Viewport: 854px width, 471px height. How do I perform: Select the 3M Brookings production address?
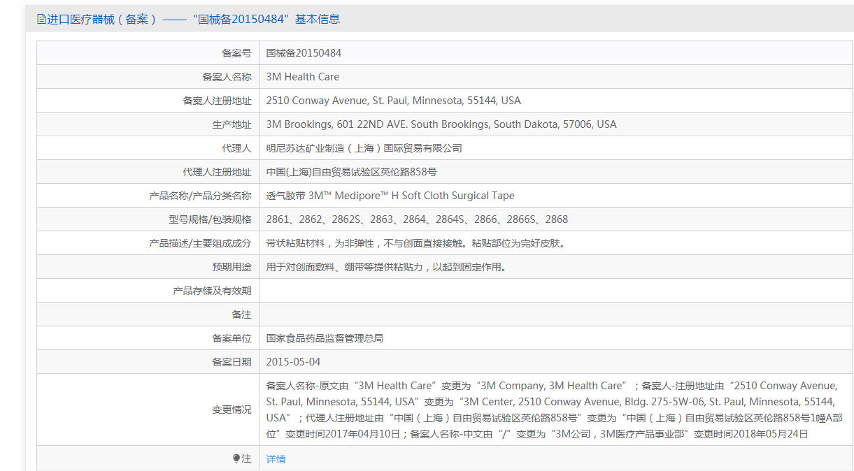(441, 124)
